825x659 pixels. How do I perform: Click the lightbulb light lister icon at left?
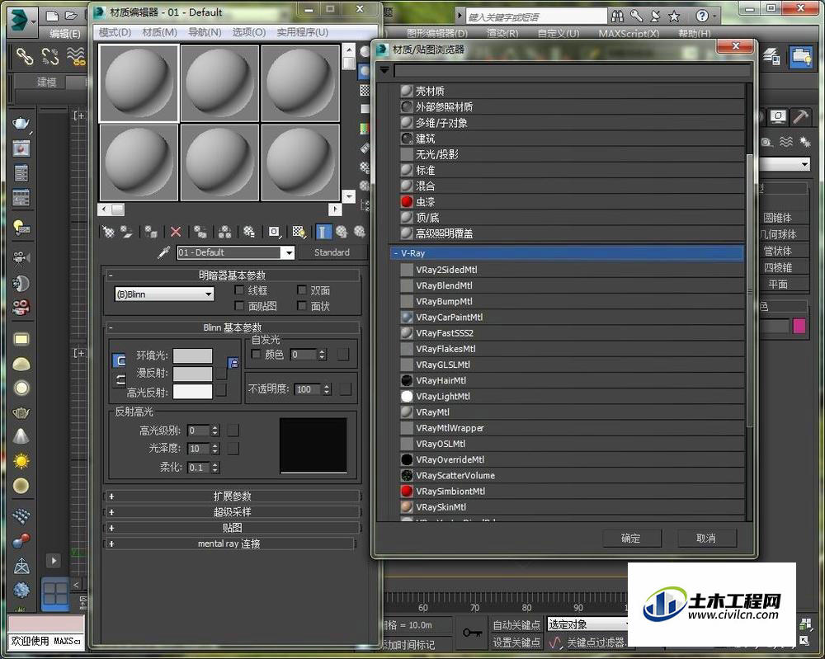tap(21, 228)
